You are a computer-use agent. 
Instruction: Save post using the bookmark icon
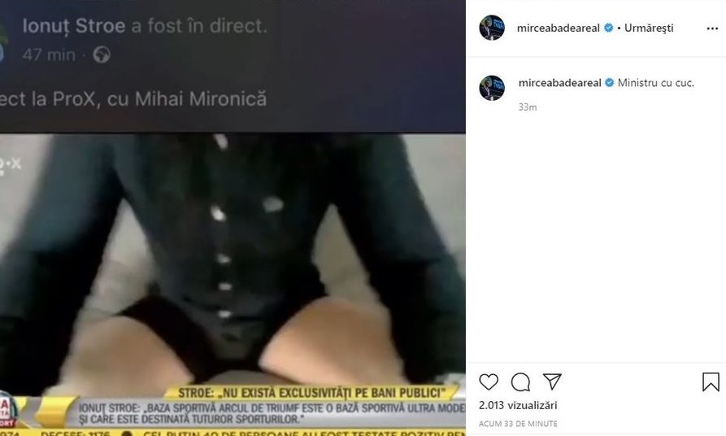[x=711, y=381]
